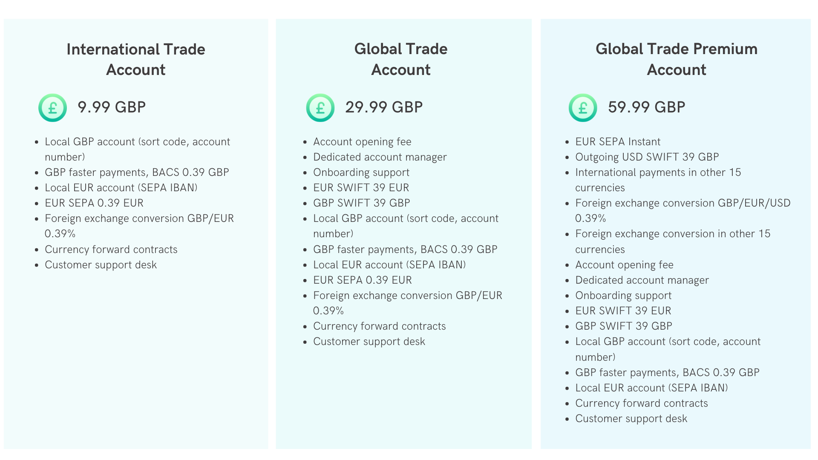Click GBP faster payments item in International list
The width and height of the screenshot is (818, 460).
[x=137, y=172]
